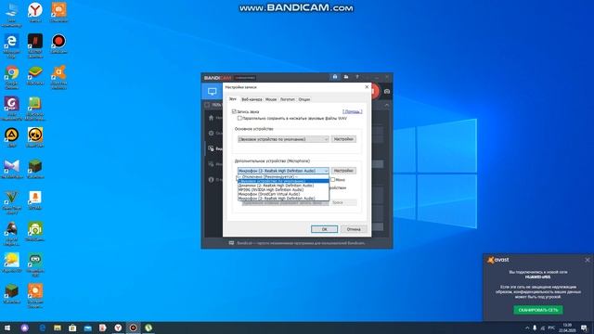
Task: Switch to the Webcam tab
Action: [x=252, y=99]
